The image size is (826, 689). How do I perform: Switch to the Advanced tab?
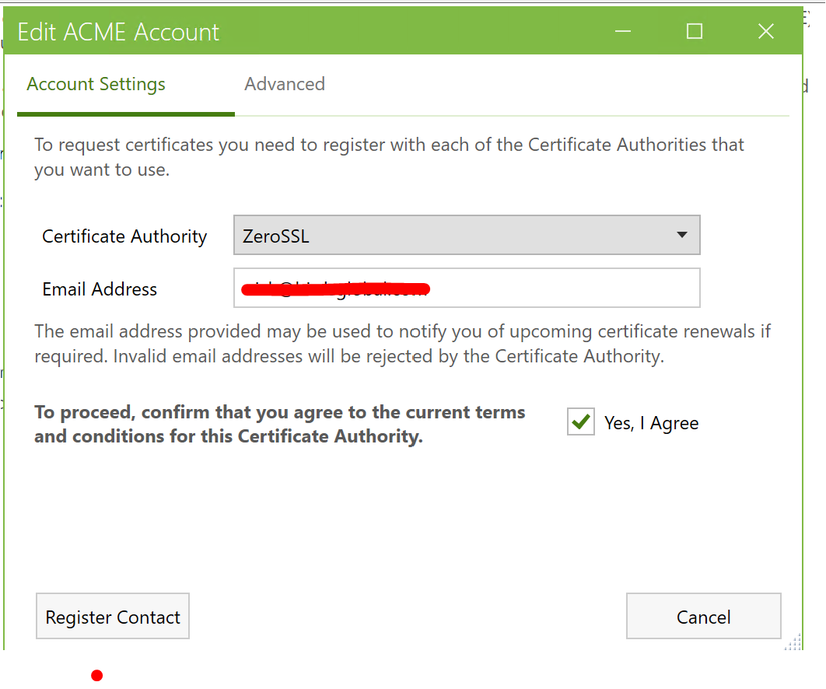pyautogui.click(x=285, y=84)
